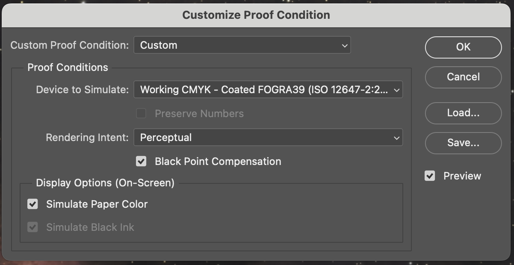Click the Preview label text
This screenshot has height=265, width=514.
coord(462,176)
